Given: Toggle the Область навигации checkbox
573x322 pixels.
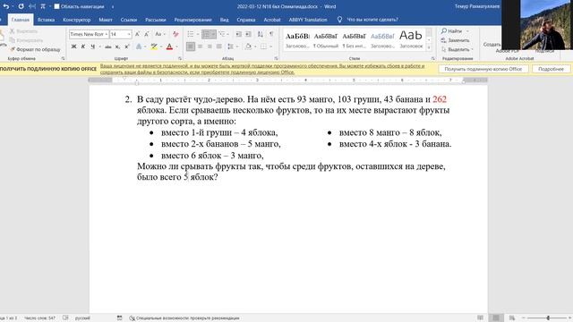Looking at the screenshot, I should (57, 6).
